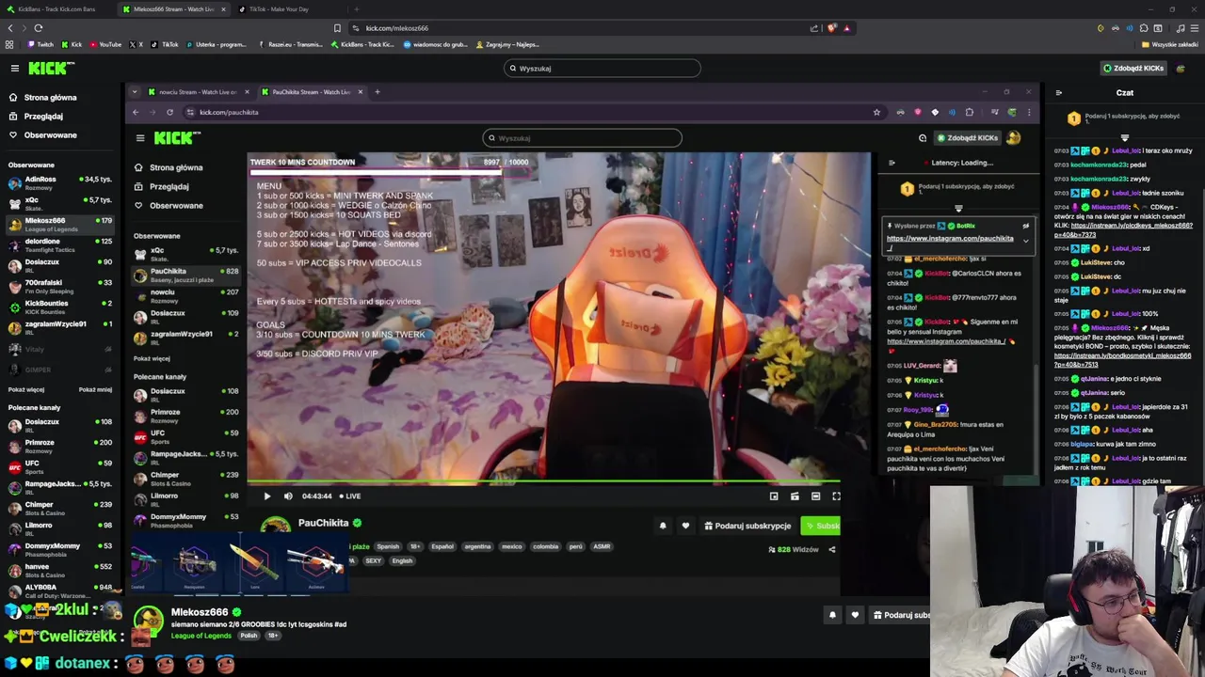Select the Spanish tag under PauChikita
1205x677 pixels.
tap(388, 546)
